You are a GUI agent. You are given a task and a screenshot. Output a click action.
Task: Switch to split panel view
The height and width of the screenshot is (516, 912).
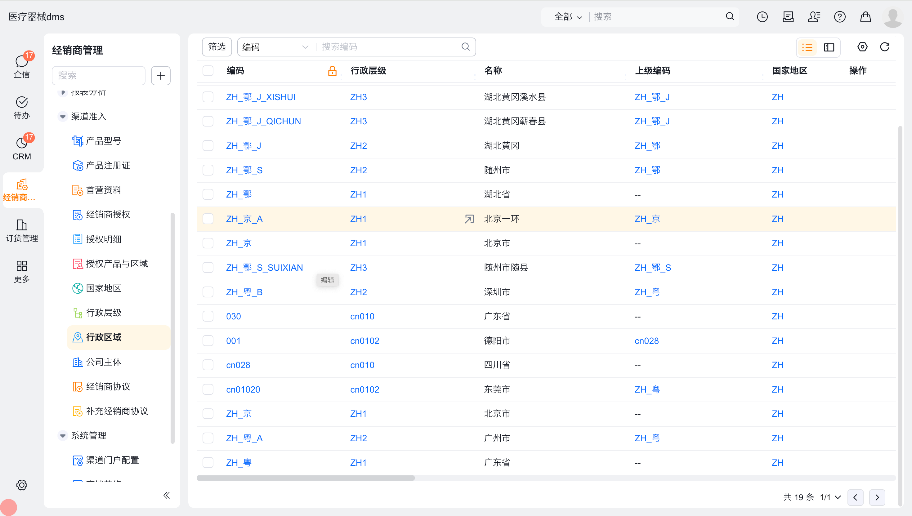click(x=829, y=47)
